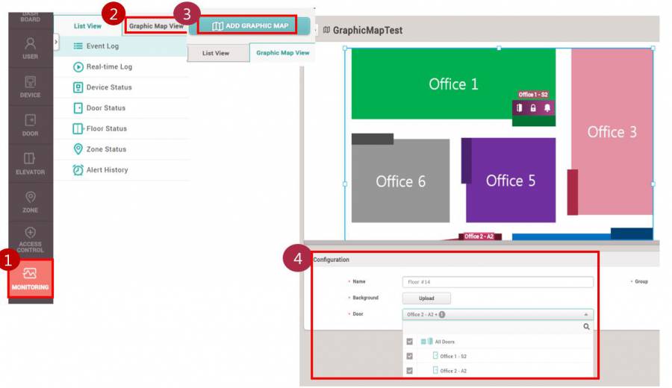This screenshot has width=672, height=388.
Task: Go to the Device sidebar icon
Action: point(31,86)
